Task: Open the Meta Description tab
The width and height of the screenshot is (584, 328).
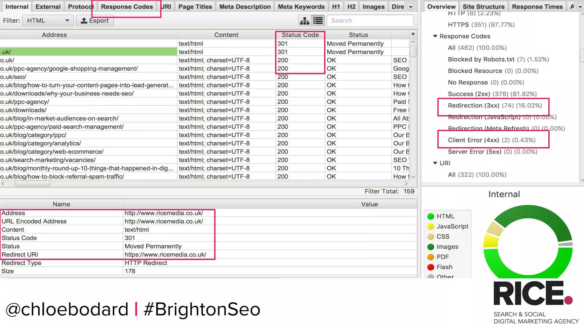Action: click(245, 7)
